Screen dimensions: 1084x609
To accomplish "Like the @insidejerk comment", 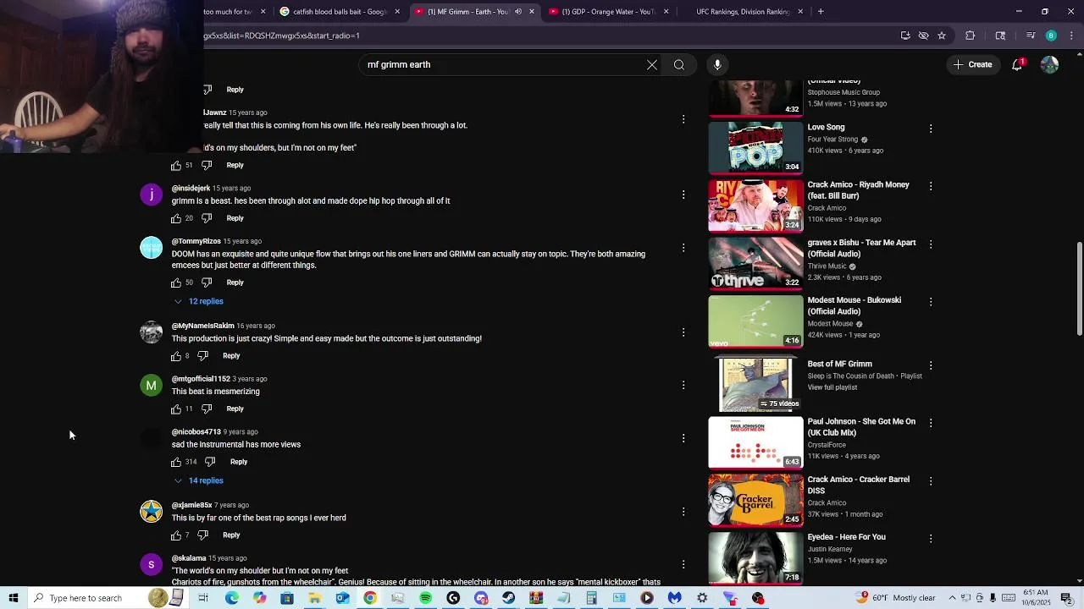I will click(x=176, y=218).
